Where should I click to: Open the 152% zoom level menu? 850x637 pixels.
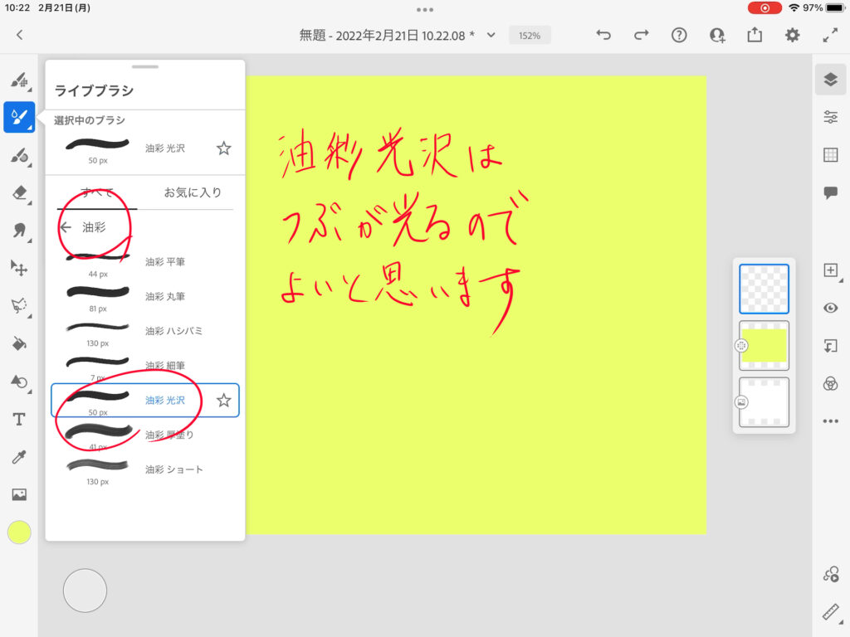pyautogui.click(x=530, y=36)
